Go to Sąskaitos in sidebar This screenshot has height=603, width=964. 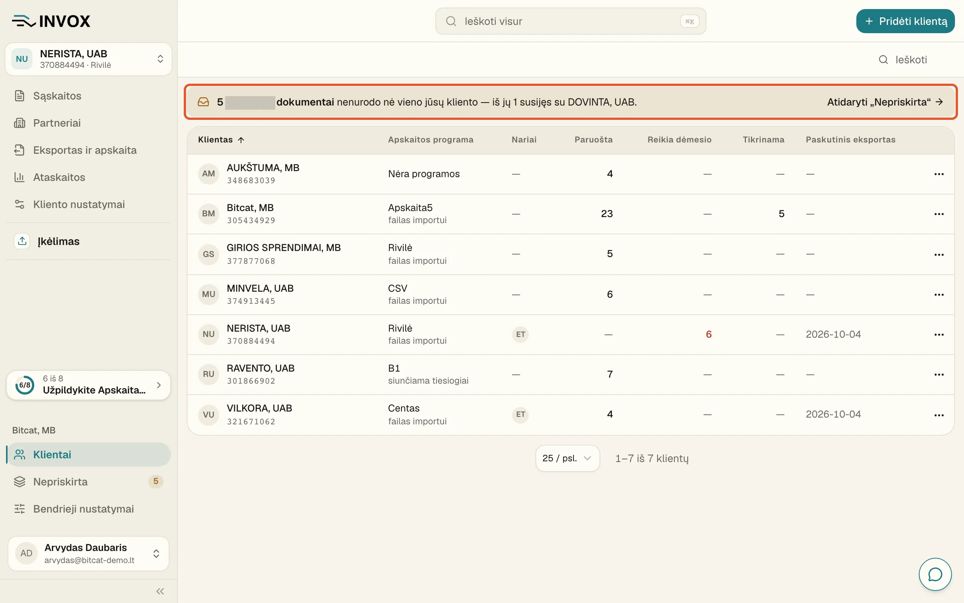(x=88, y=96)
